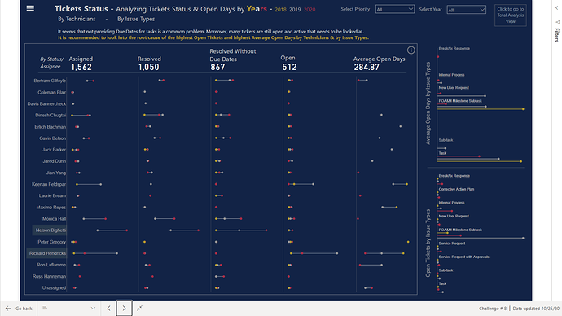This screenshot has height=316, width=562.
Task: Open the Filters funnel icon
Action: [x=557, y=22]
